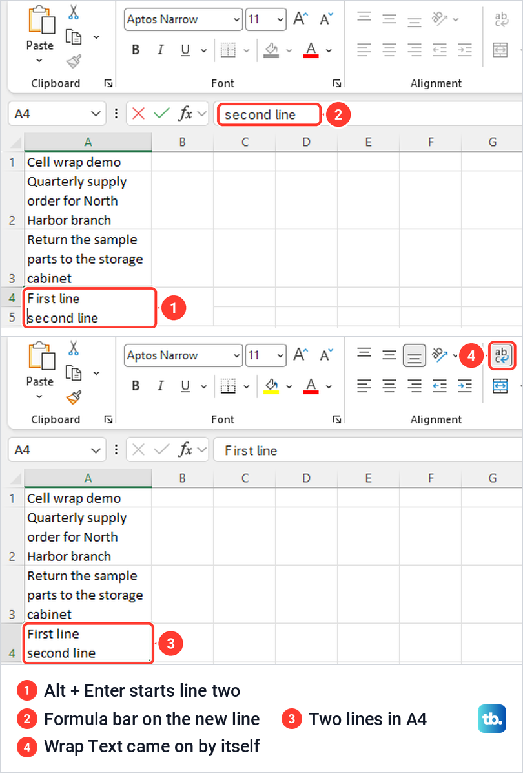Open Underline style arrow in lower ribbon
523x773 pixels.
coord(203,386)
